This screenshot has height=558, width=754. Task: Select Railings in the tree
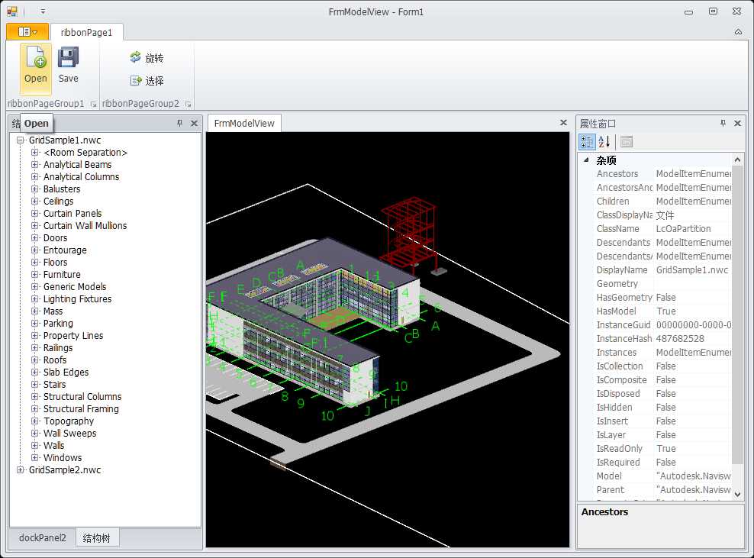[58, 348]
